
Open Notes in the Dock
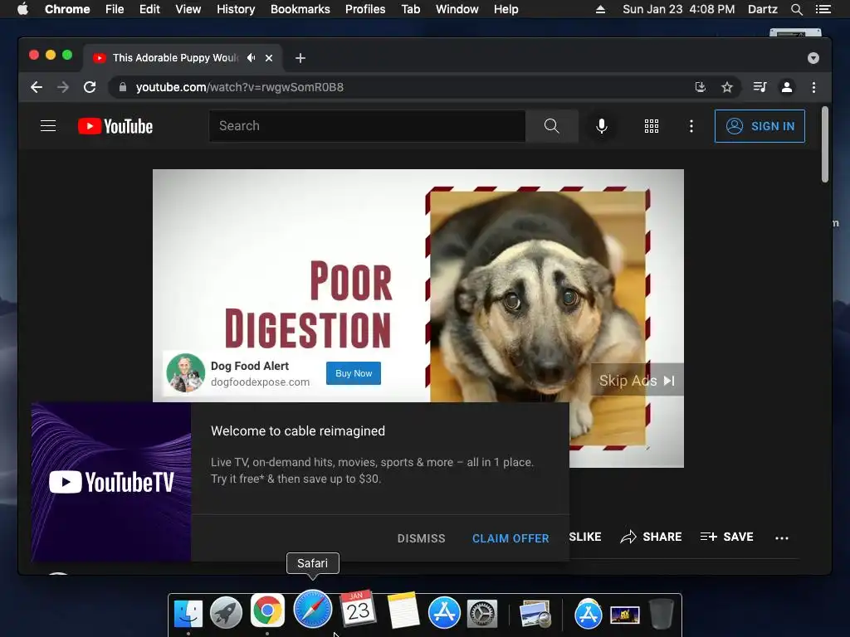pos(403,611)
